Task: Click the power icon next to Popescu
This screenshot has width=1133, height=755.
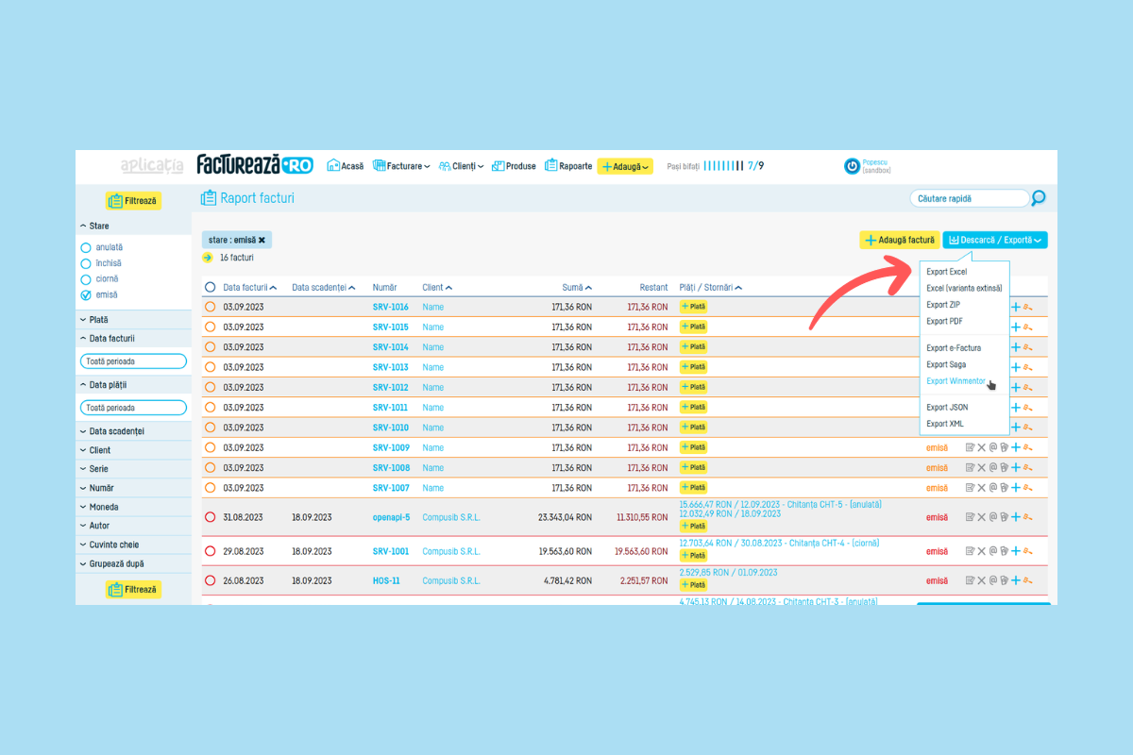Action: 852,166
